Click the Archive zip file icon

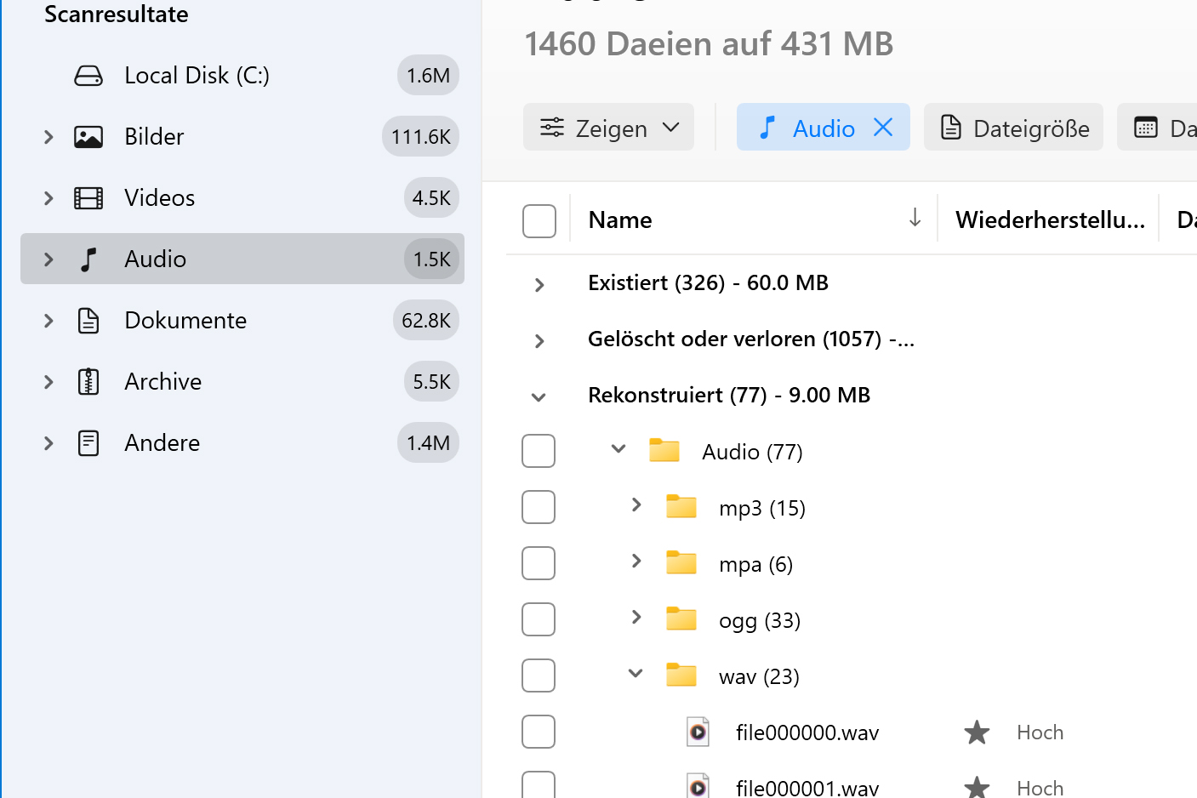point(88,382)
